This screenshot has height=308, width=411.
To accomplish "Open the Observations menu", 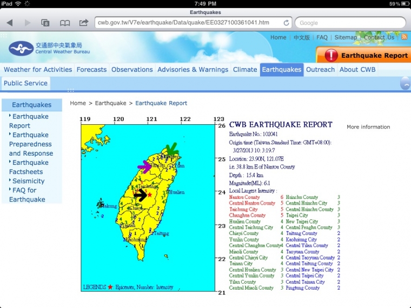I will [x=132, y=70].
